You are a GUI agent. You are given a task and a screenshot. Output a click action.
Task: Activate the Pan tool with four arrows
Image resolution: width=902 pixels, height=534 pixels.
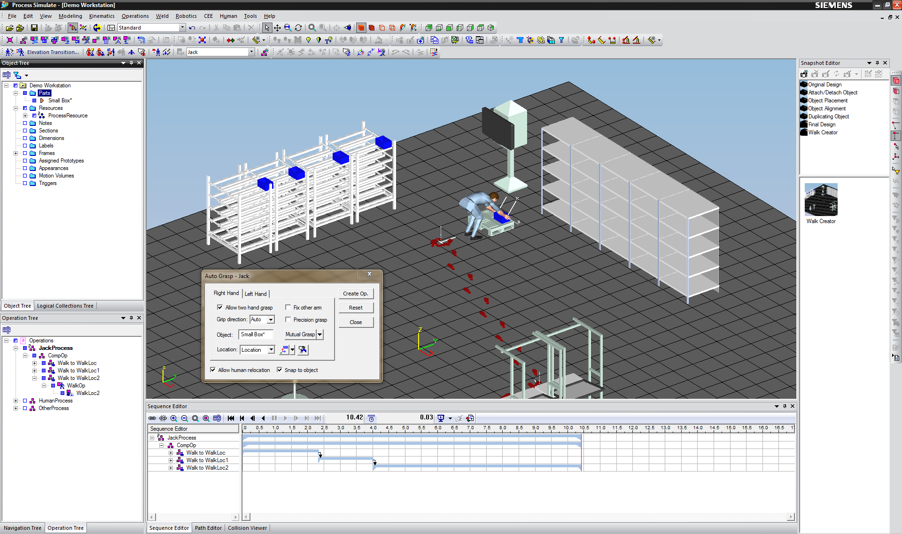(277, 28)
